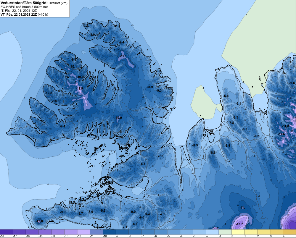Viewport: 296px width, 238px height.
Task: Click the -8.9 temperature label
Action: click(150, 87)
